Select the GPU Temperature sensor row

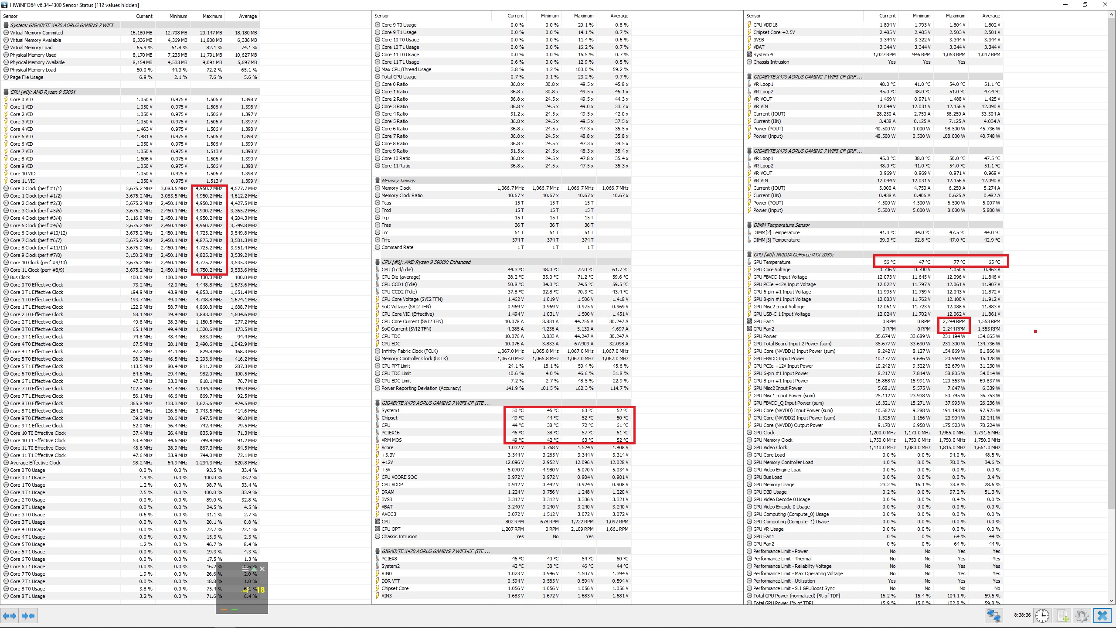(772, 262)
